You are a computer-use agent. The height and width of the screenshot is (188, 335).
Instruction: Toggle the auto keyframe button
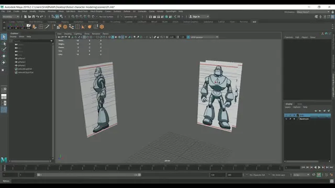tap(319, 175)
